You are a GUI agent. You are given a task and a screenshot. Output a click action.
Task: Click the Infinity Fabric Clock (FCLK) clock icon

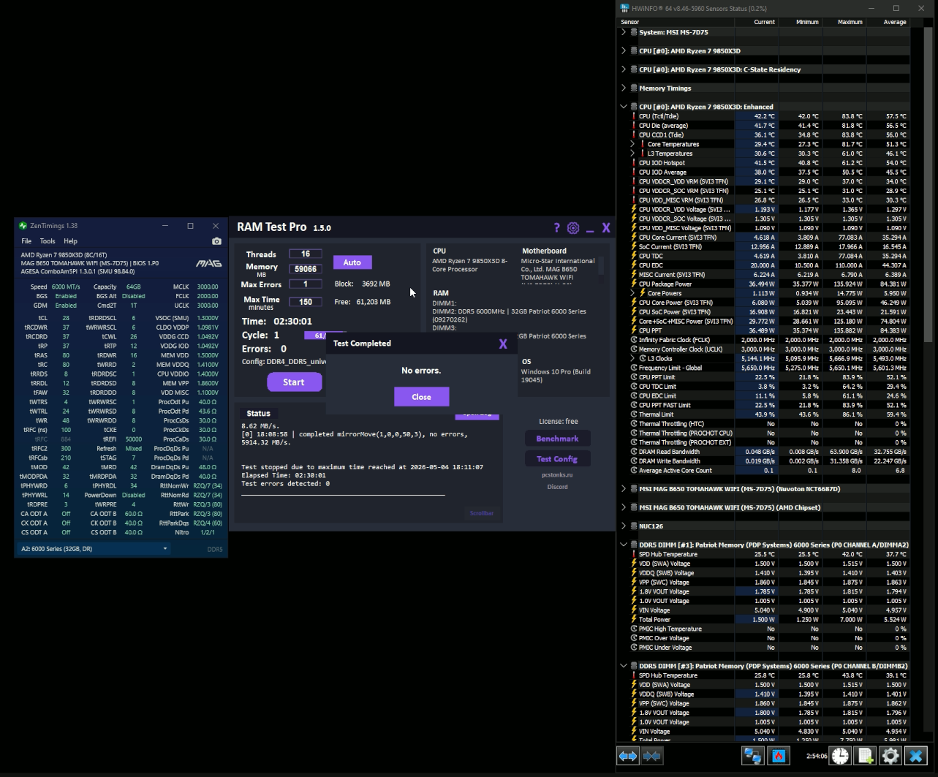pos(634,340)
